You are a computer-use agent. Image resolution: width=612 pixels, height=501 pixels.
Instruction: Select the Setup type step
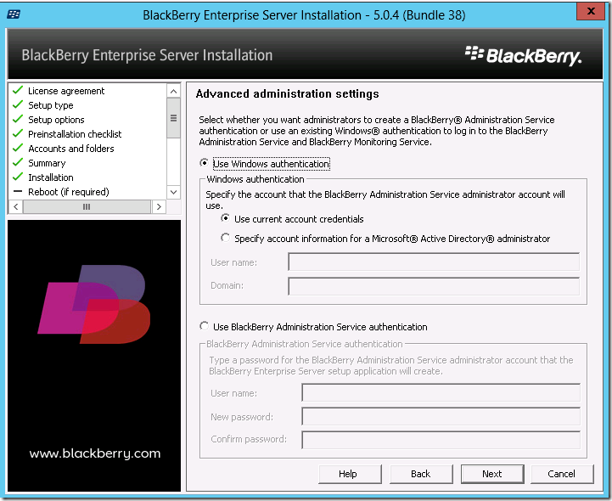(x=51, y=105)
